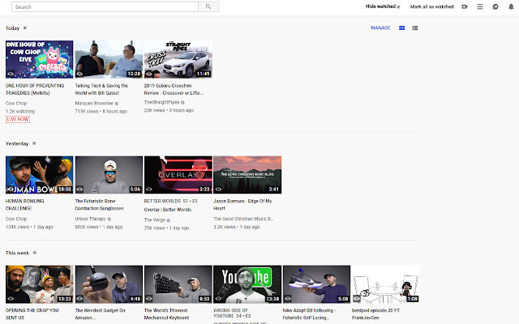Image resolution: width=519 pixels, height=324 pixels.
Task: Toggle watched eye on Weirdest Gadget thumbnail
Action: pyautogui.click(x=79, y=299)
